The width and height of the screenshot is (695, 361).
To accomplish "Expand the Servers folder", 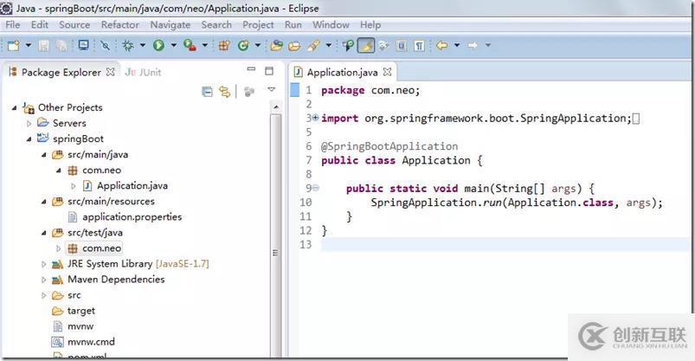I will 29,123.
